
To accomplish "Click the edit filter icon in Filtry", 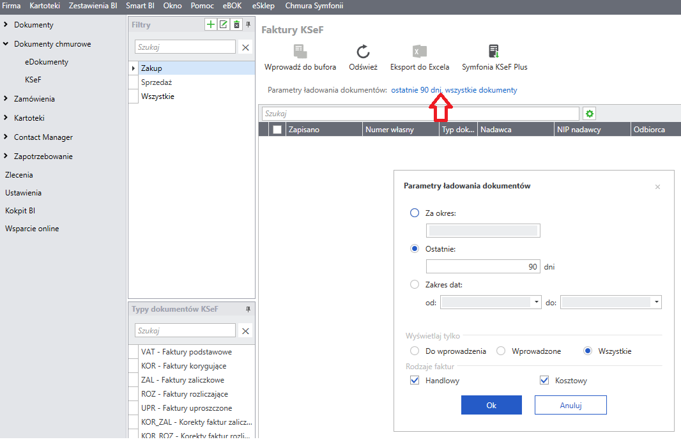I will click(x=223, y=25).
